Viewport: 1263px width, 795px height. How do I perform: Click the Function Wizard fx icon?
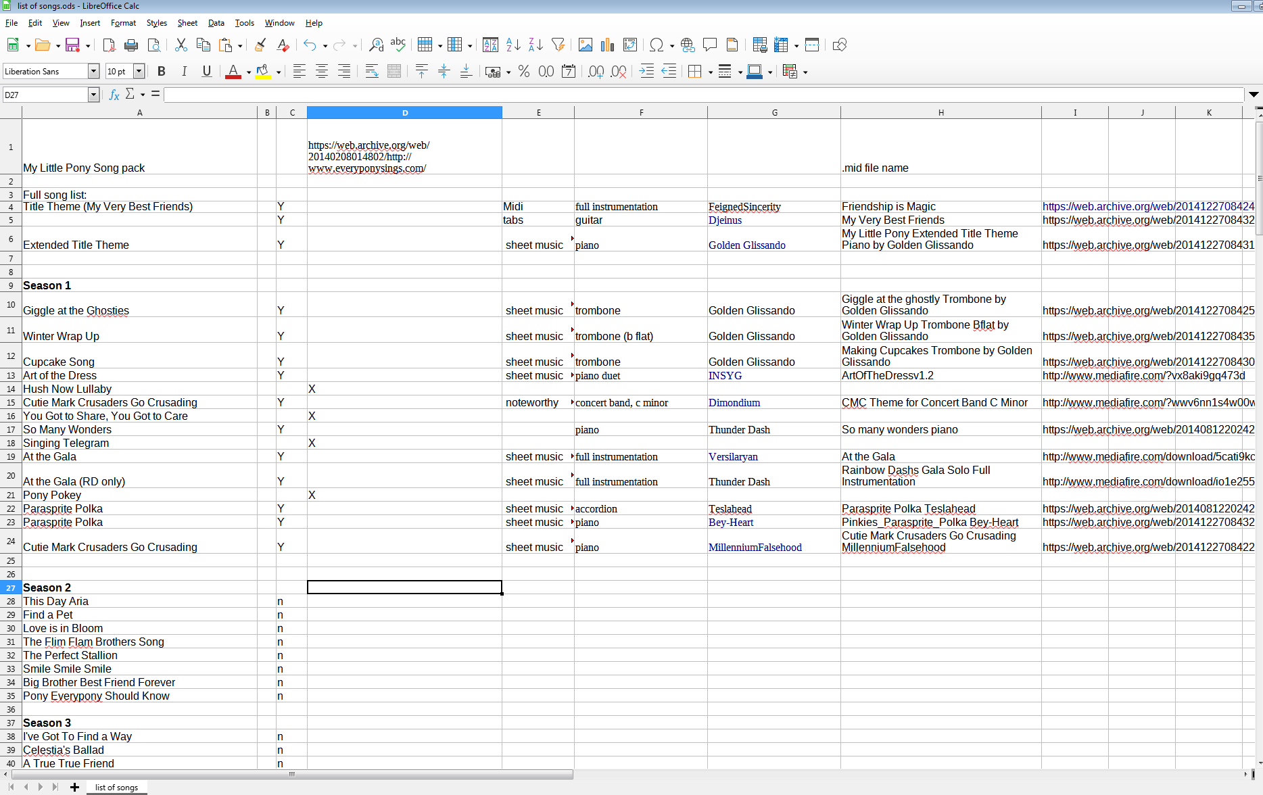click(114, 95)
